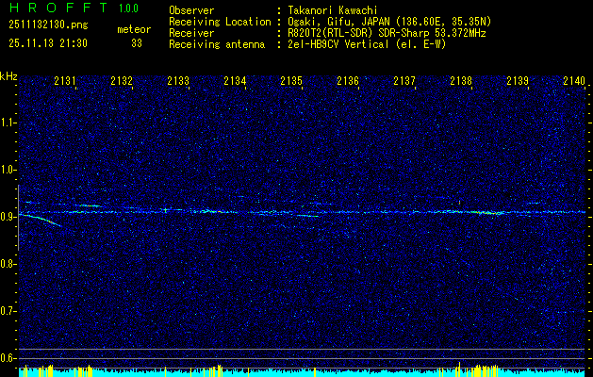The width and height of the screenshot is (593, 377).
Task: Click the meteor count 33
Action: click(x=137, y=43)
